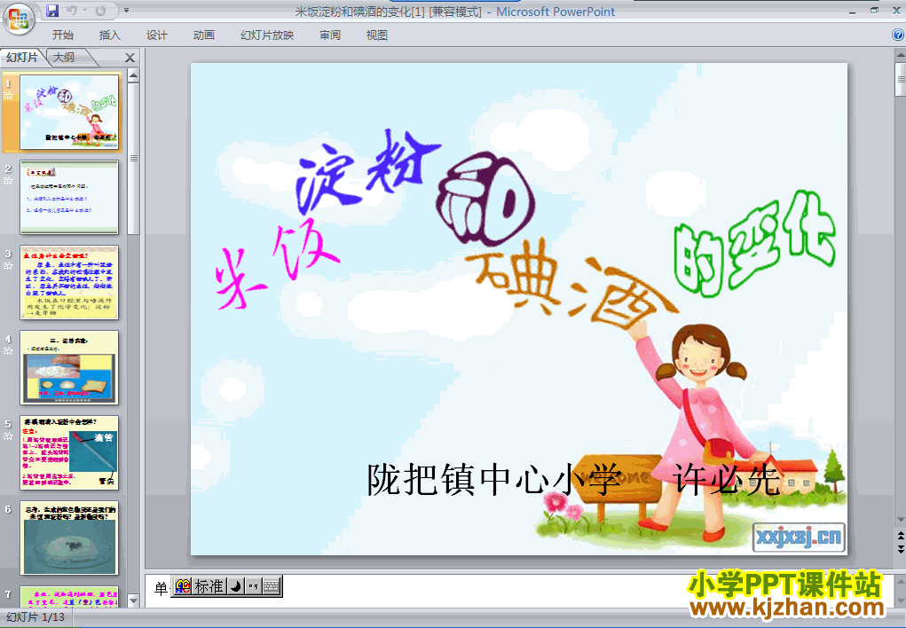Toggle the 标准 IME mode button
This screenshot has height=628, width=906.
coord(209,587)
